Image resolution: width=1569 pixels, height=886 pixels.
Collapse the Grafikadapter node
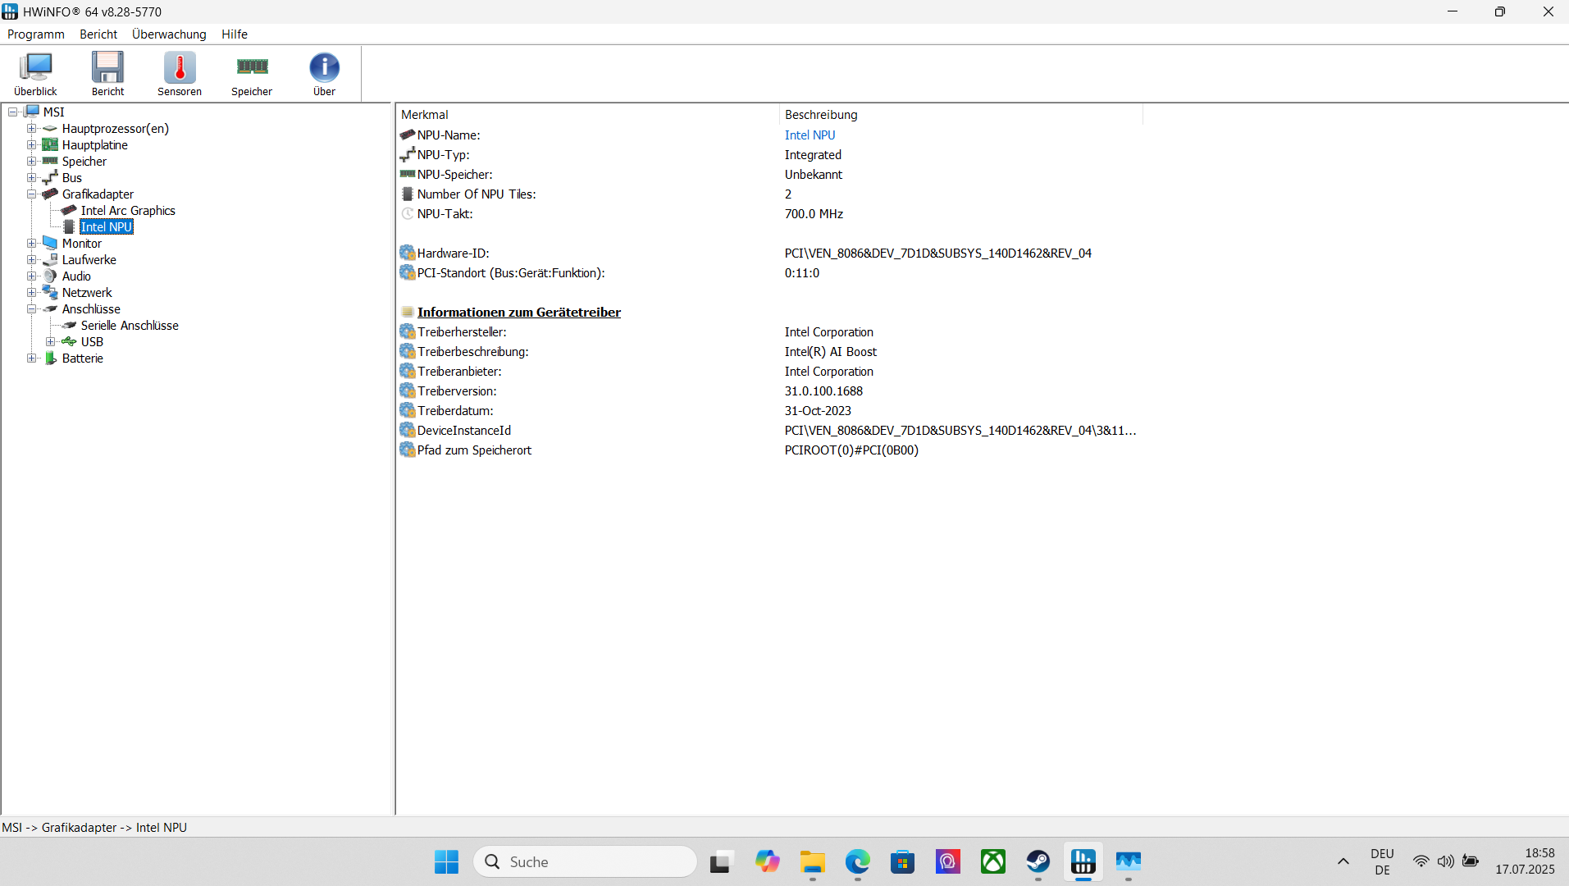coord(31,194)
